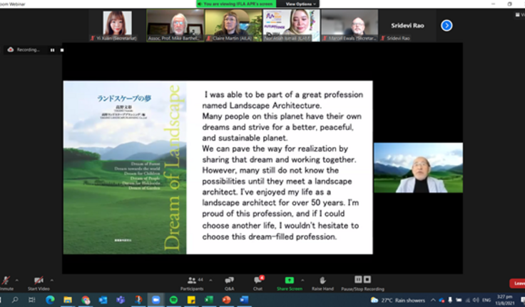Viewport: 525px width, 307px height.
Task: Open the Participants panel
Action: pos(192,283)
